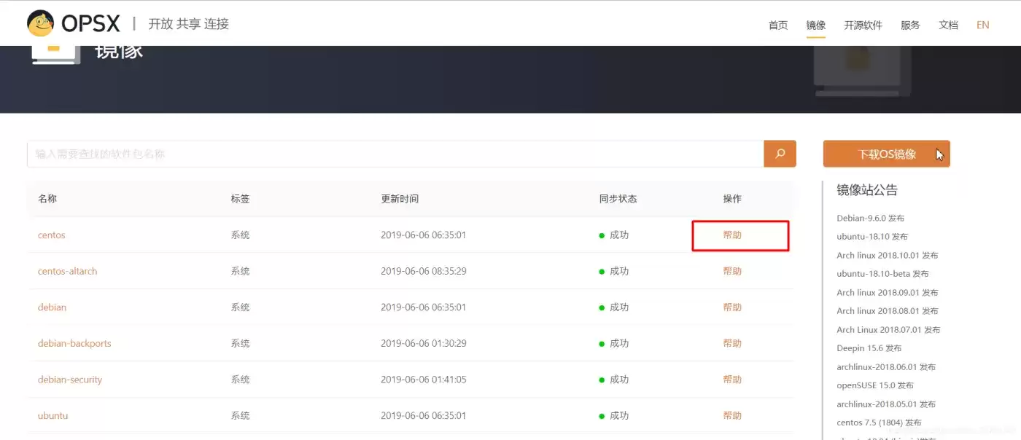Open the debian-backports mirror link

(x=74, y=343)
